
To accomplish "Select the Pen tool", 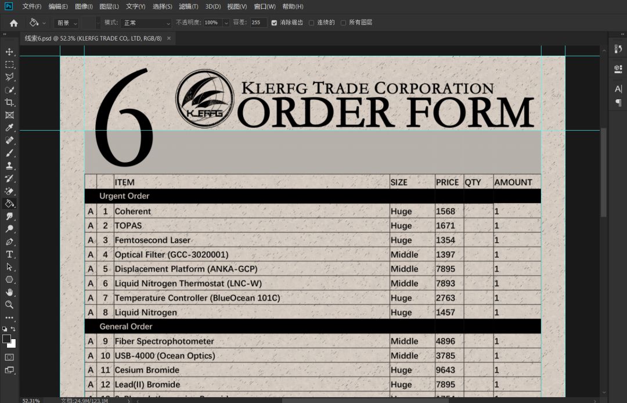I will point(9,242).
